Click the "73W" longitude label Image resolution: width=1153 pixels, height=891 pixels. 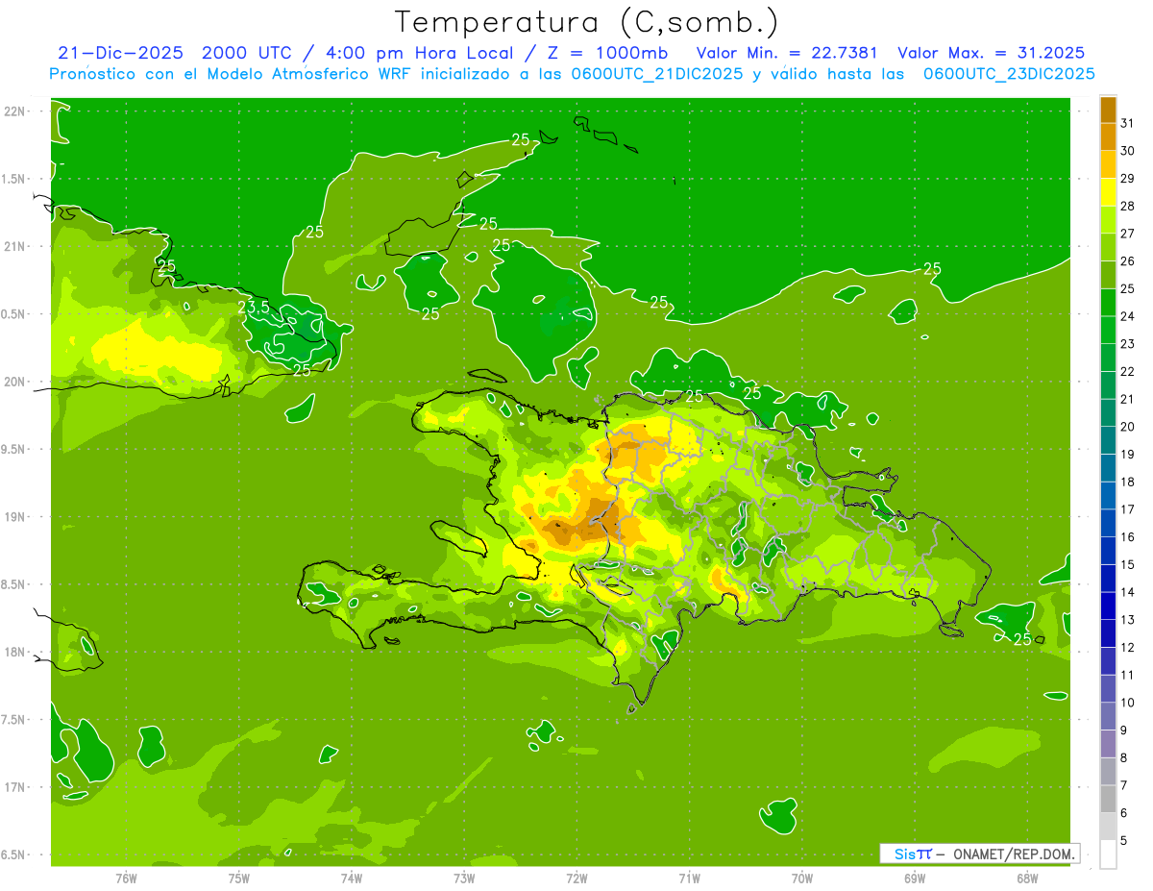click(464, 878)
